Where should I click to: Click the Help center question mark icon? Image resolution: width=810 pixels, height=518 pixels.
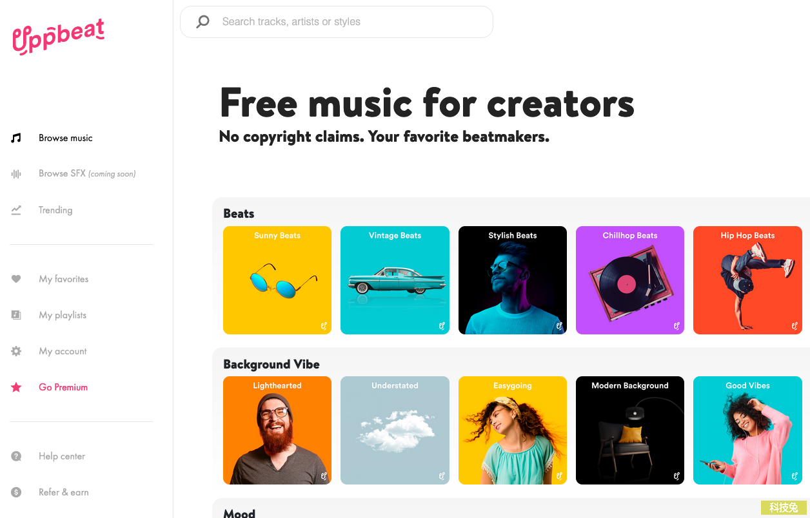point(16,456)
